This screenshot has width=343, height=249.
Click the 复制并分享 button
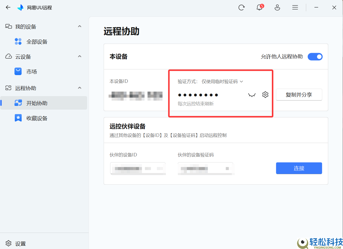click(299, 95)
